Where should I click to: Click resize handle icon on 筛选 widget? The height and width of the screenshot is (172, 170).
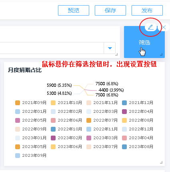pos(161,54)
